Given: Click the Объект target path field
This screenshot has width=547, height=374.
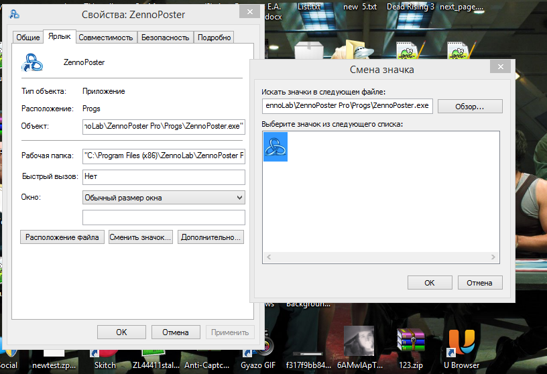Looking at the screenshot, I should tap(164, 126).
